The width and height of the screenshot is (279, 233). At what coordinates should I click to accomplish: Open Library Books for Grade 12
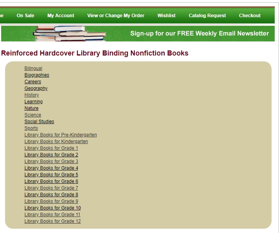[x=52, y=221]
